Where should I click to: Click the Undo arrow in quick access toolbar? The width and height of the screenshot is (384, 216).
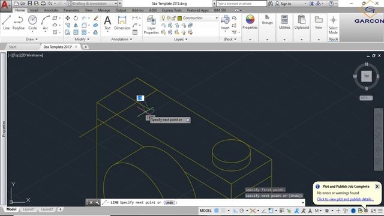[50, 4]
